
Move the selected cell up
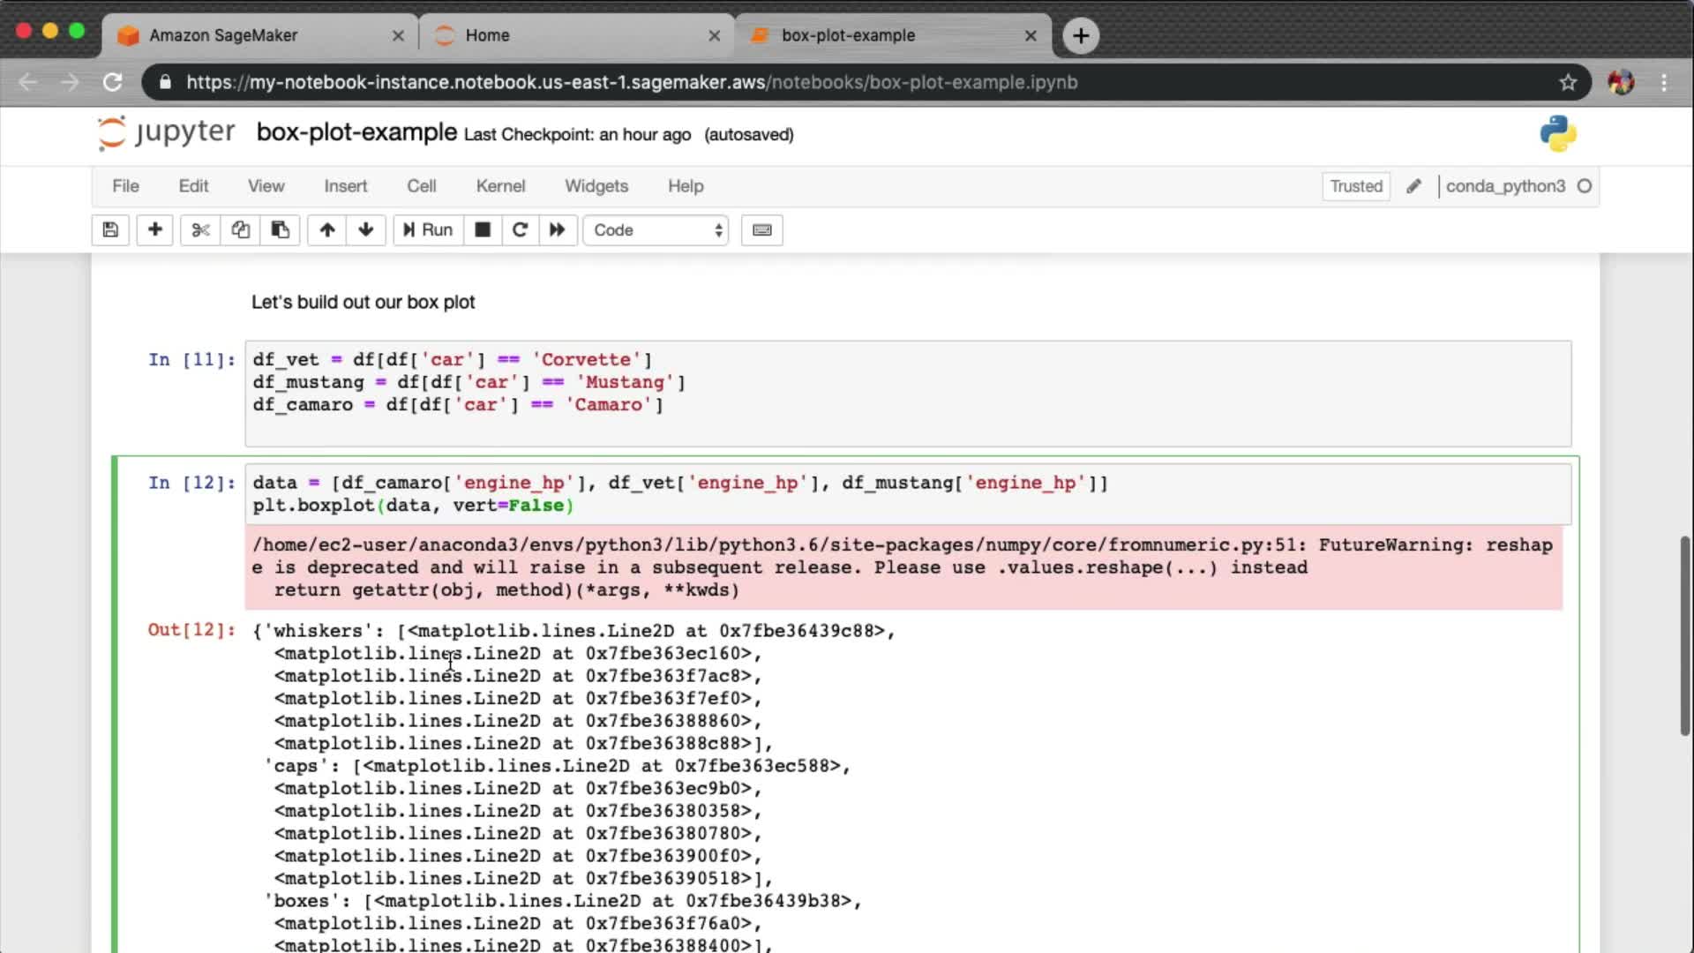click(x=327, y=230)
